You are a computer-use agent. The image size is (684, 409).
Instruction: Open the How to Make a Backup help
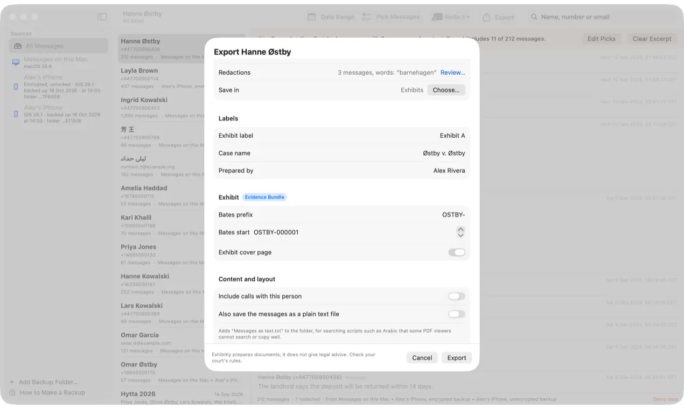(47, 392)
